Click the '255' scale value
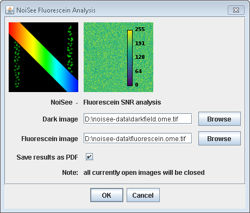Screen dimensions: 250x213 pos(140,29)
